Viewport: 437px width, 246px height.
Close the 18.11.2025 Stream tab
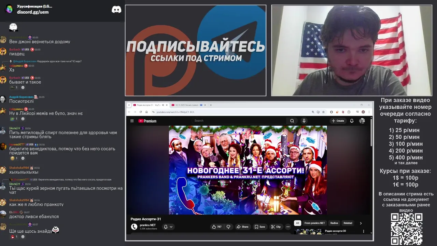click(206, 105)
